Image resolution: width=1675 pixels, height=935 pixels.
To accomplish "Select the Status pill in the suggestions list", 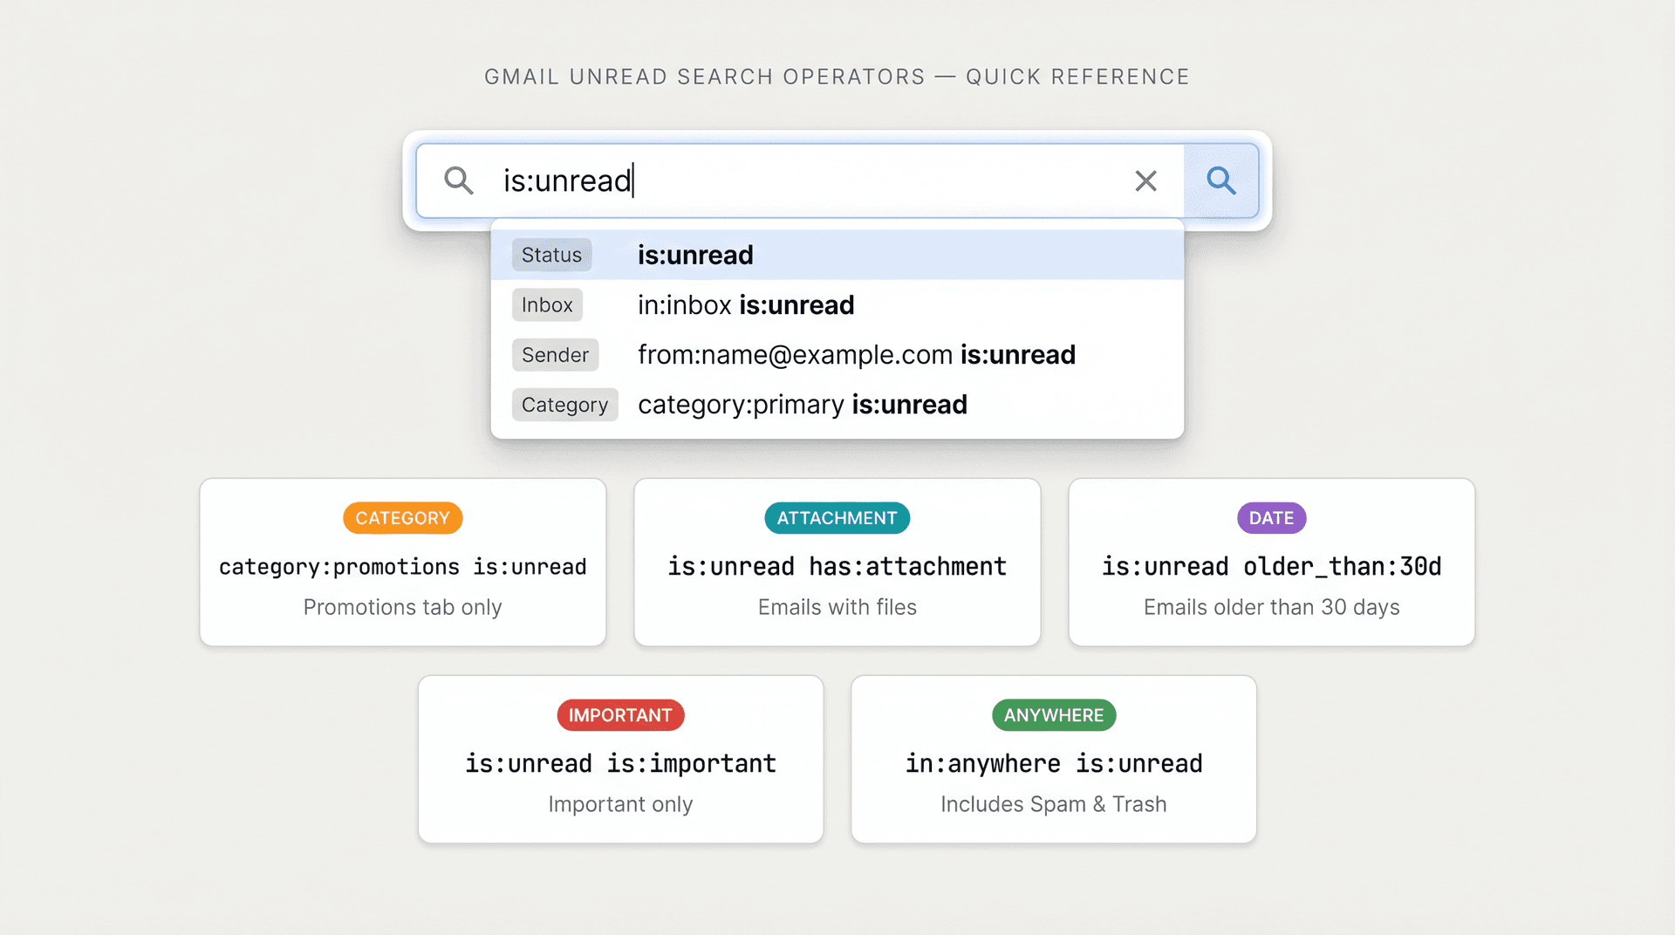I will pos(551,255).
